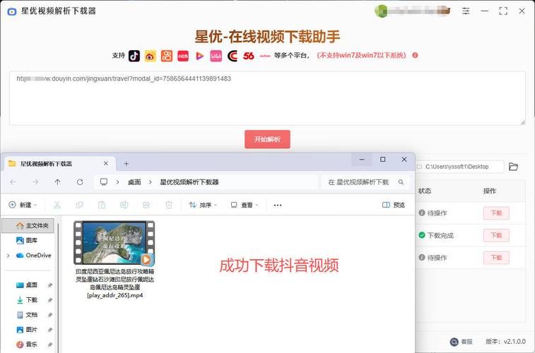
Task: Click 下载 button in 下载完成 row
Action: [x=496, y=235]
